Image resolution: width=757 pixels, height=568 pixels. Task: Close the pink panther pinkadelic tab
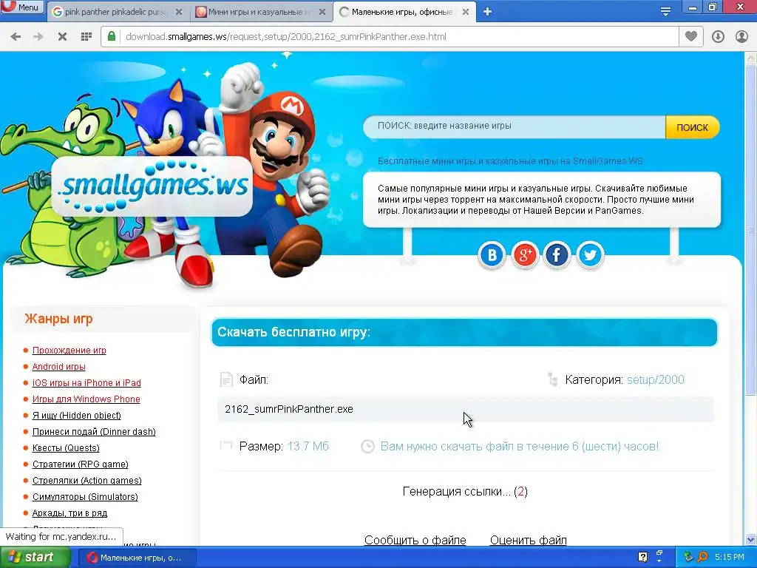tap(179, 12)
